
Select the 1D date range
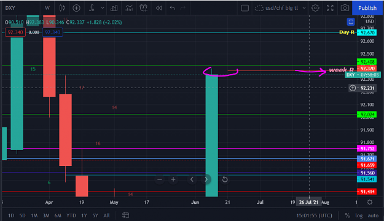(x=11, y=215)
